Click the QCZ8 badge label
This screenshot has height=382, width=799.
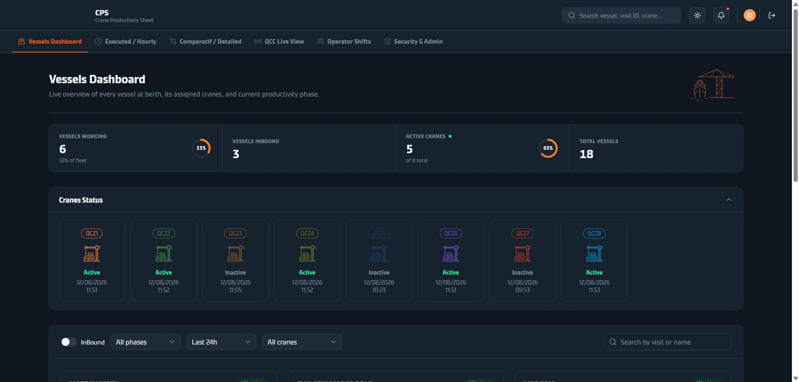click(x=594, y=233)
